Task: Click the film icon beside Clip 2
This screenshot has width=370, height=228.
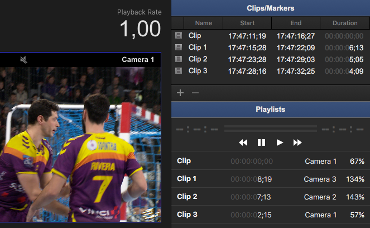Action: [179, 59]
